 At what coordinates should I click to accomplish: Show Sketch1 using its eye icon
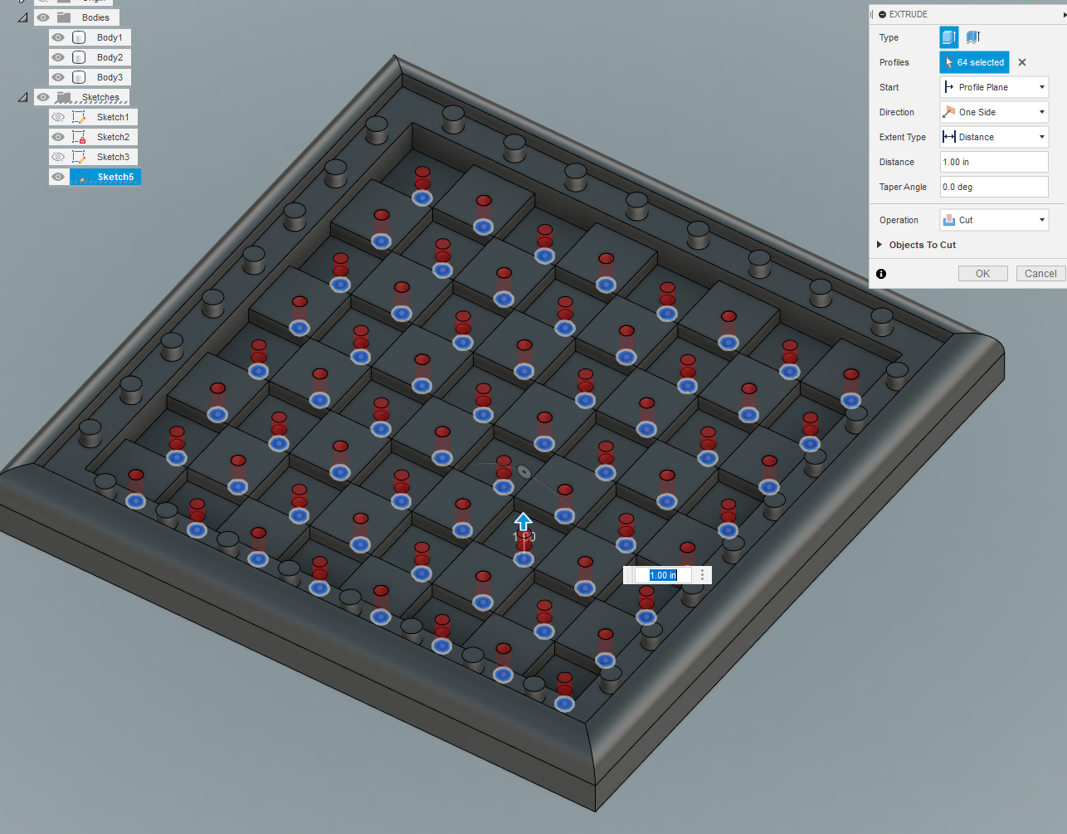click(58, 117)
